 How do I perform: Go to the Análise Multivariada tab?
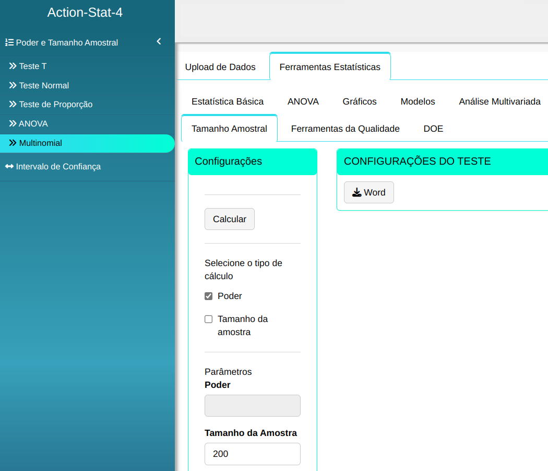pos(499,101)
